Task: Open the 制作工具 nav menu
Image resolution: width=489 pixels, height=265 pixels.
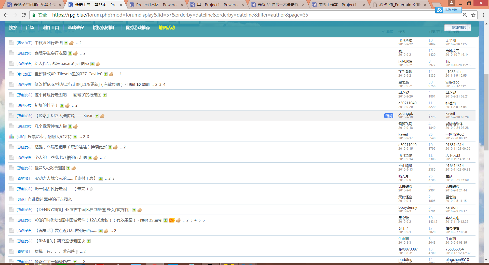Action: coord(51,27)
